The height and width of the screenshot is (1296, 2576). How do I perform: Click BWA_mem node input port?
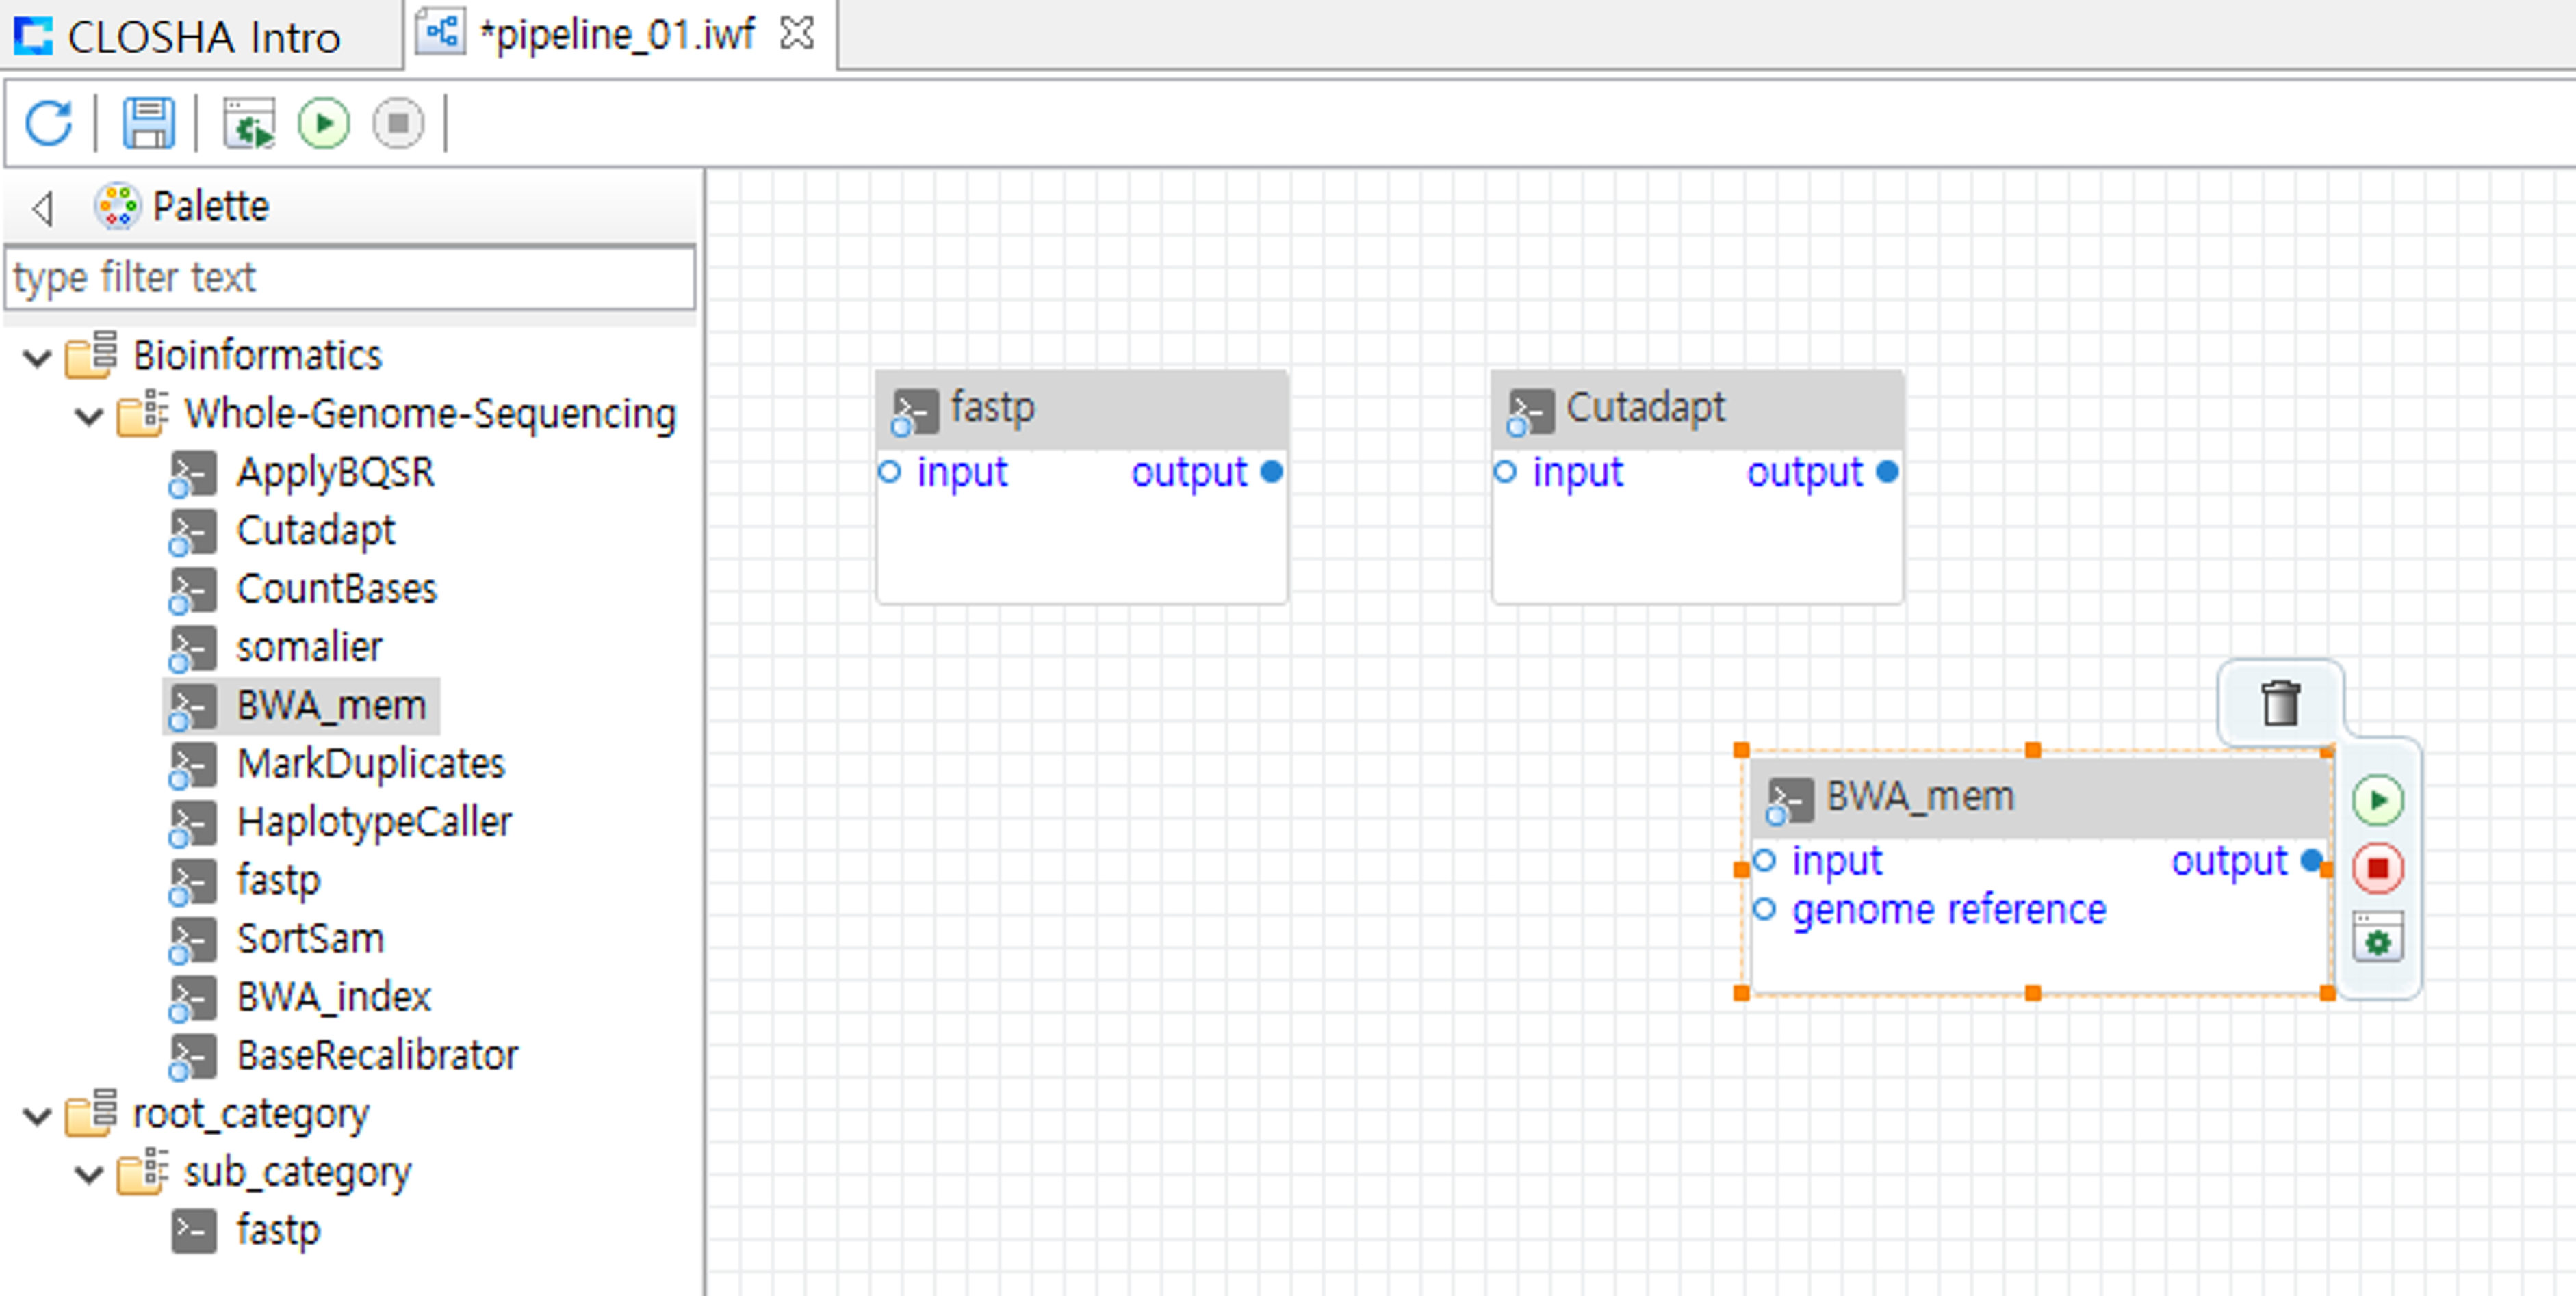click(1765, 860)
